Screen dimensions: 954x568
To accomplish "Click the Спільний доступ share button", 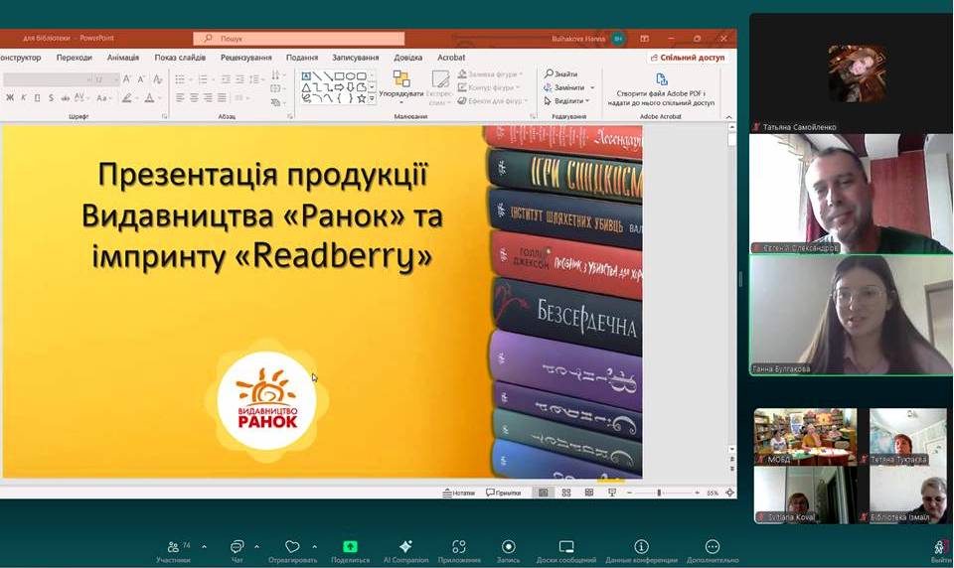I will click(x=687, y=58).
